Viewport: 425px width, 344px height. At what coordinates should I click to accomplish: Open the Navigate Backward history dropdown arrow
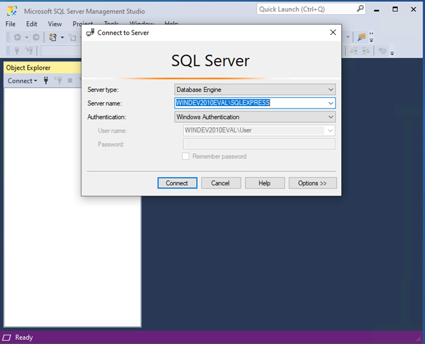point(27,37)
